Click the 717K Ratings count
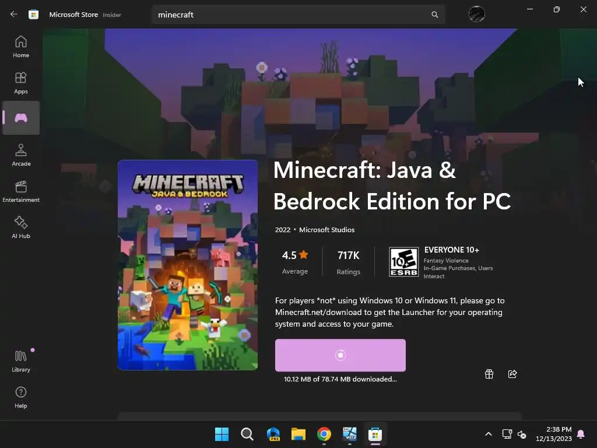Viewport: 597px width, 448px height. tap(349, 262)
